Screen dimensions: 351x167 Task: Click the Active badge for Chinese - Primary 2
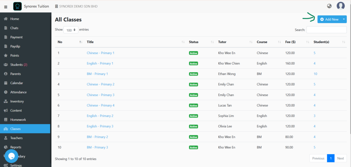pos(193,85)
